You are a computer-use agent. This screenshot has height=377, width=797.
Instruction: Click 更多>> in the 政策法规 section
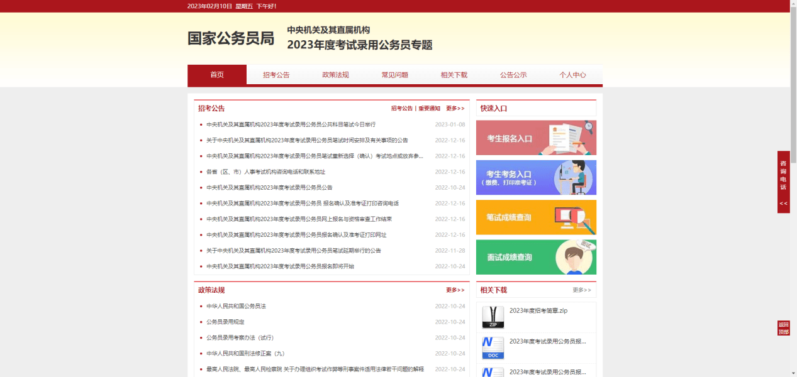[x=455, y=290]
